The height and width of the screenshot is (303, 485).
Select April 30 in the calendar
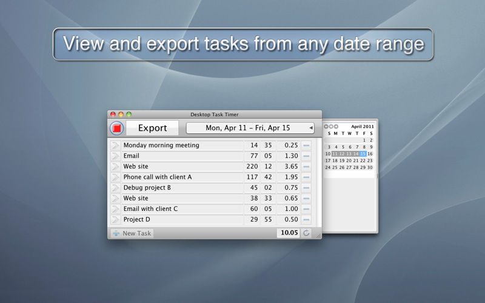pos(370,167)
